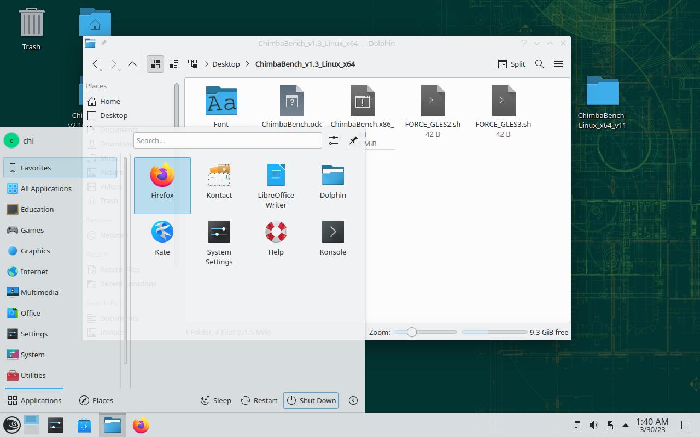Click the Sleep button
This screenshot has height=437, width=700.
click(215, 400)
